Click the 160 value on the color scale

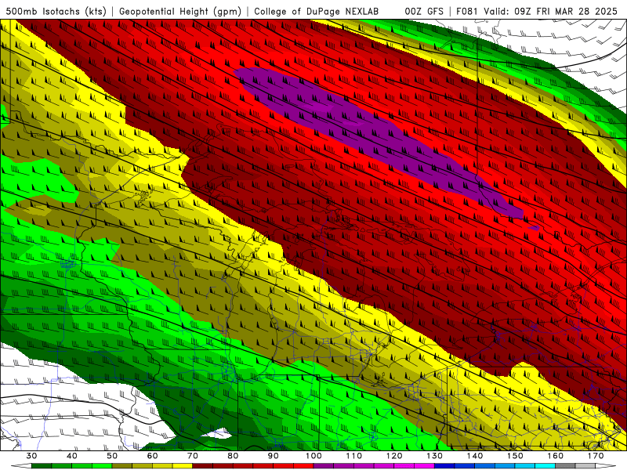click(556, 456)
